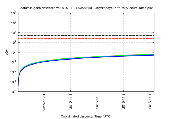
Task: Click the black dashed threshold line
Action: 86,36
